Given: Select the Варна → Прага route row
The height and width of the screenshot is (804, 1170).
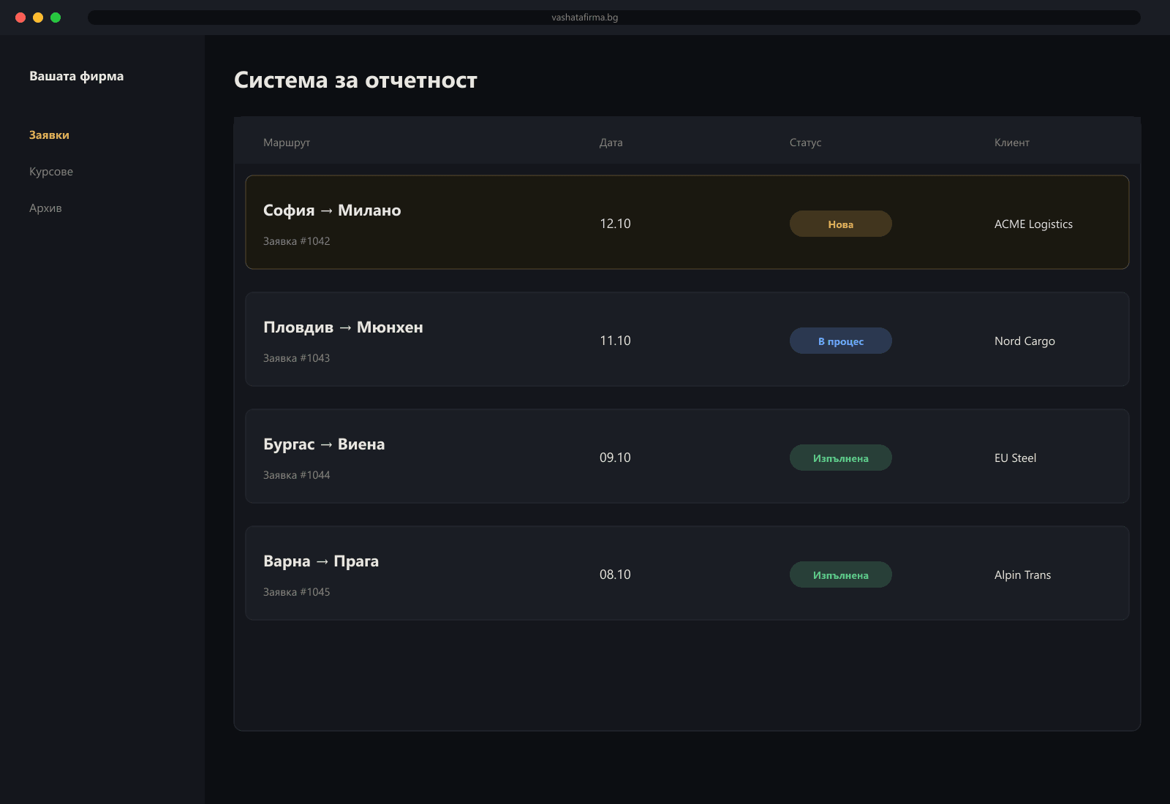Looking at the screenshot, I should pos(687,573).
